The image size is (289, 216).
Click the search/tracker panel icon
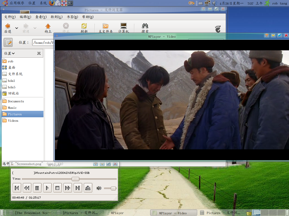coord(191,3)
